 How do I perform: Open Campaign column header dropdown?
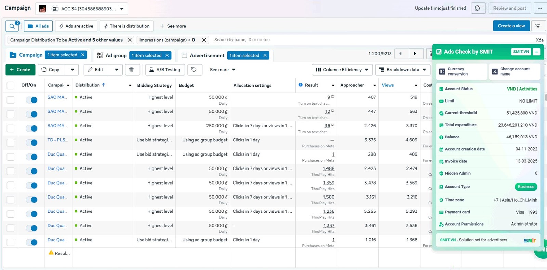tap(68, 85)
